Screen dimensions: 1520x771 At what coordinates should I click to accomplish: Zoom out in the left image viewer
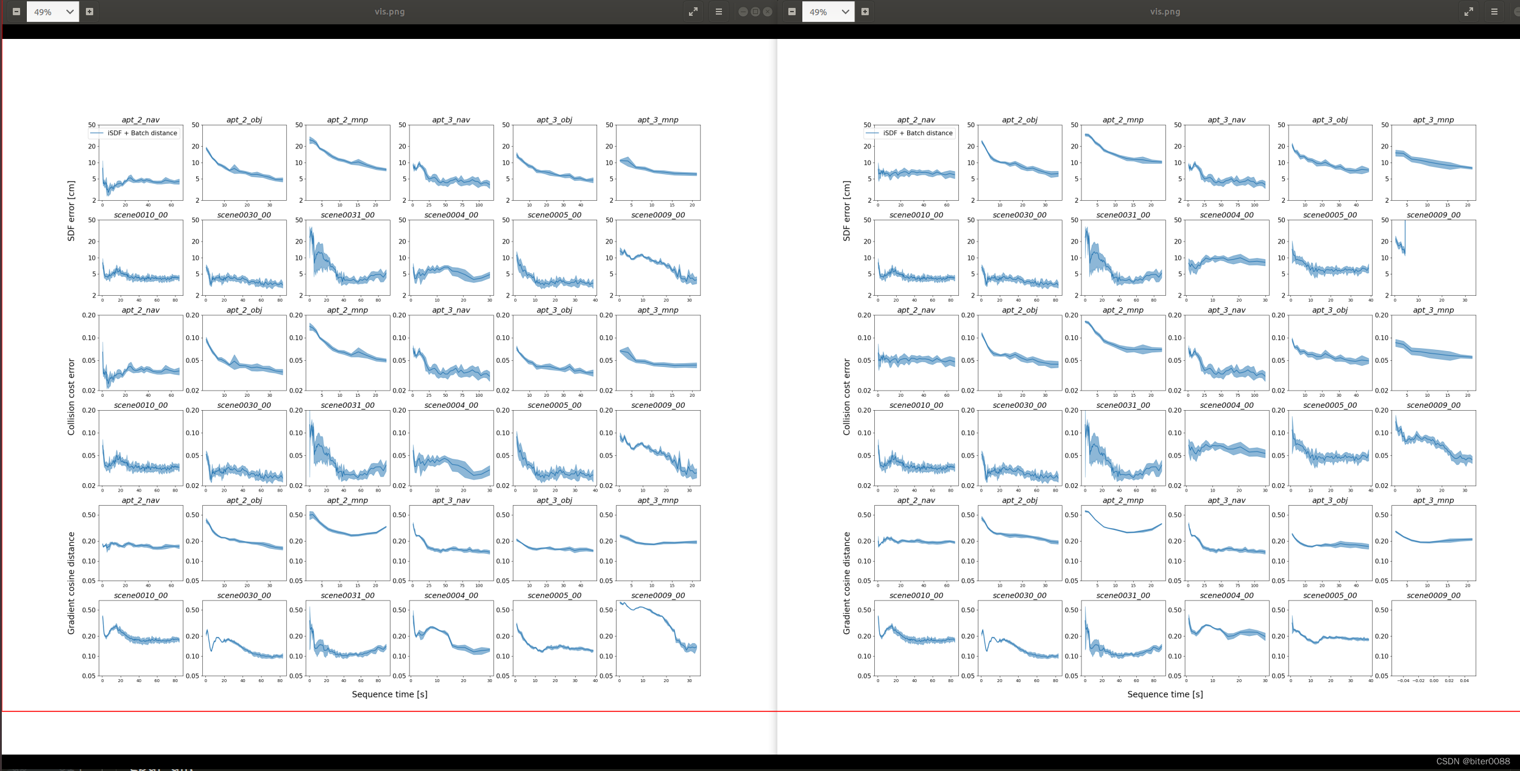[16, 12]
